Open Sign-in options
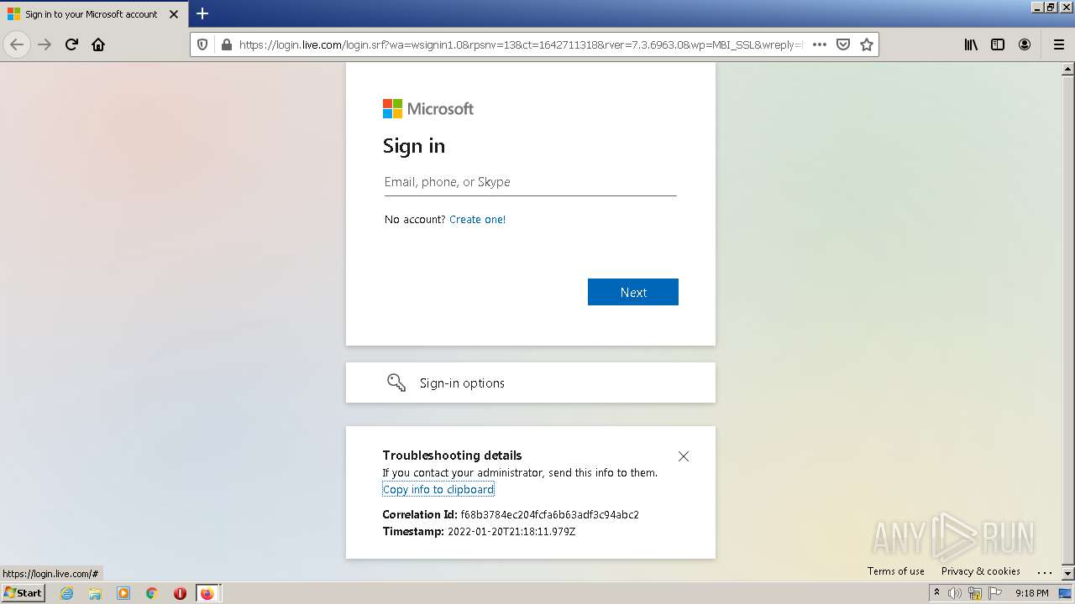This screenshot has height=604, width=1075. click(x=531, y=383)
